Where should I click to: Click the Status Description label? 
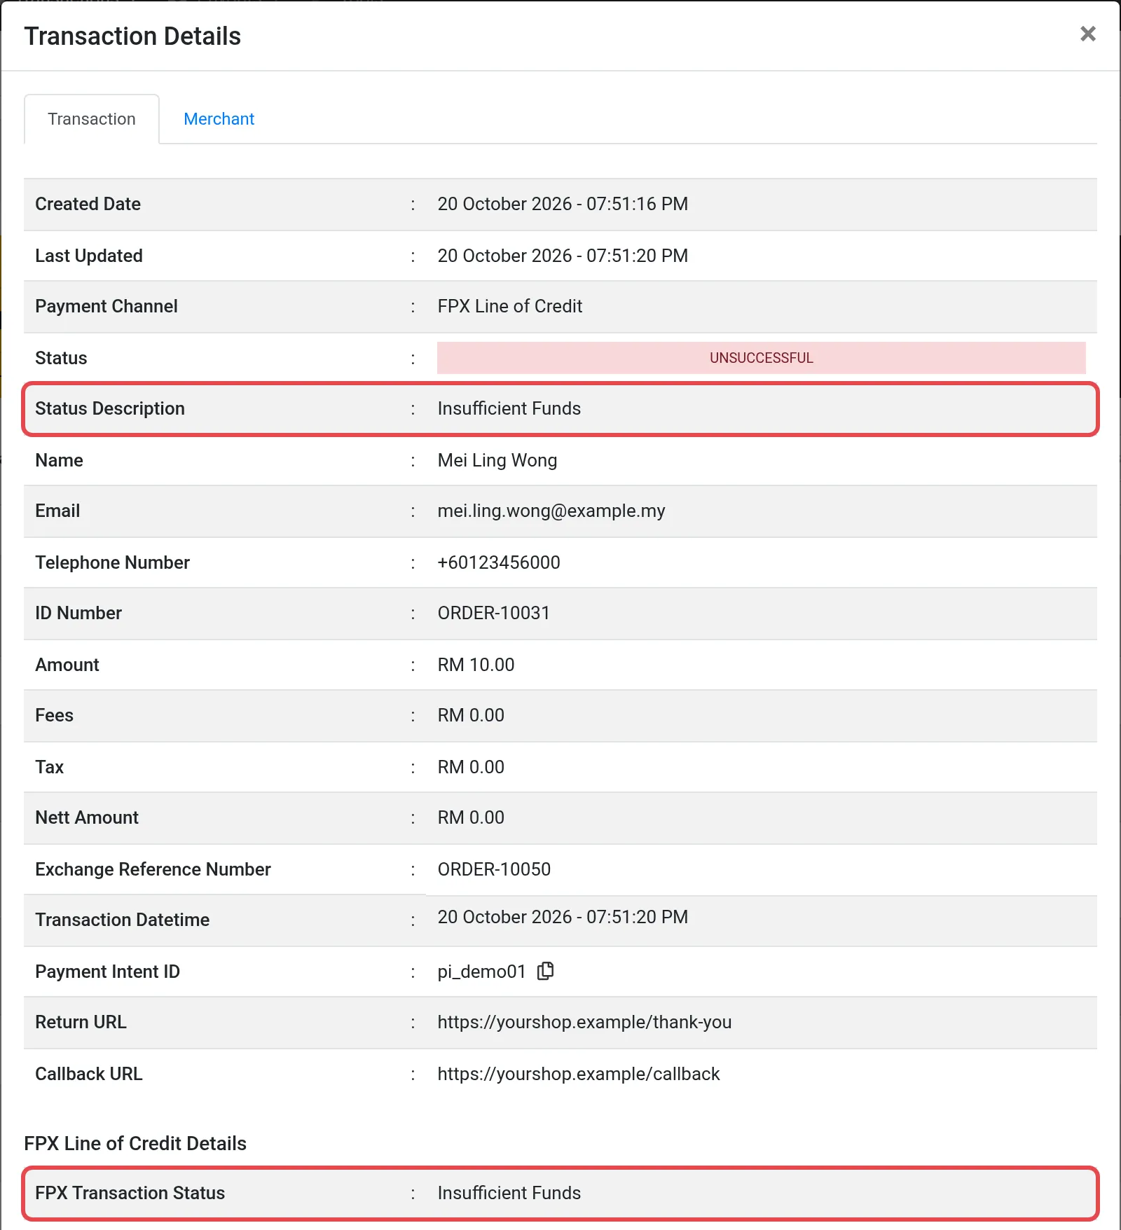110,408
